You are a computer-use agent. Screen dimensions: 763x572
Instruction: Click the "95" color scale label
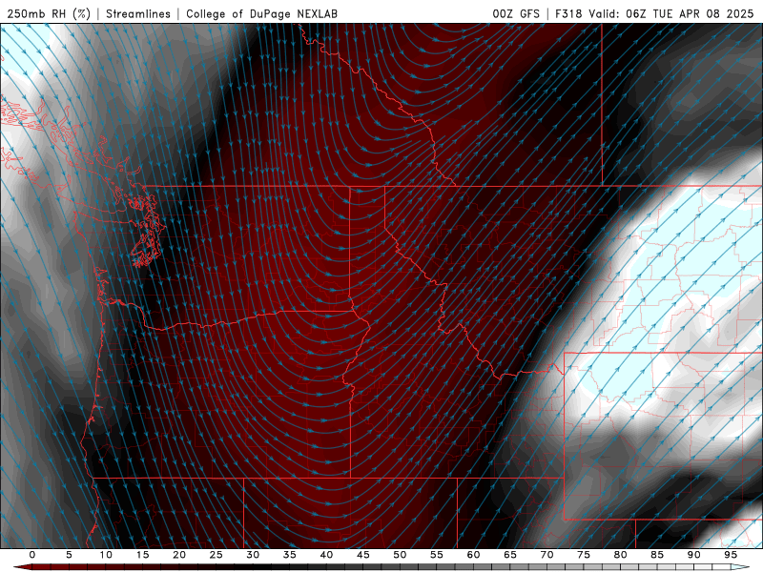(x=731, y=555)
